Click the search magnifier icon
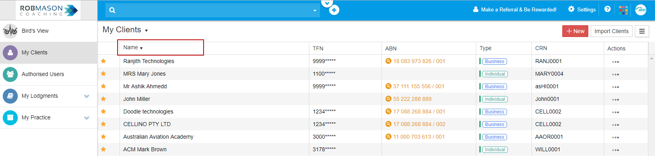The image size is (655, 156). point(112,10)
